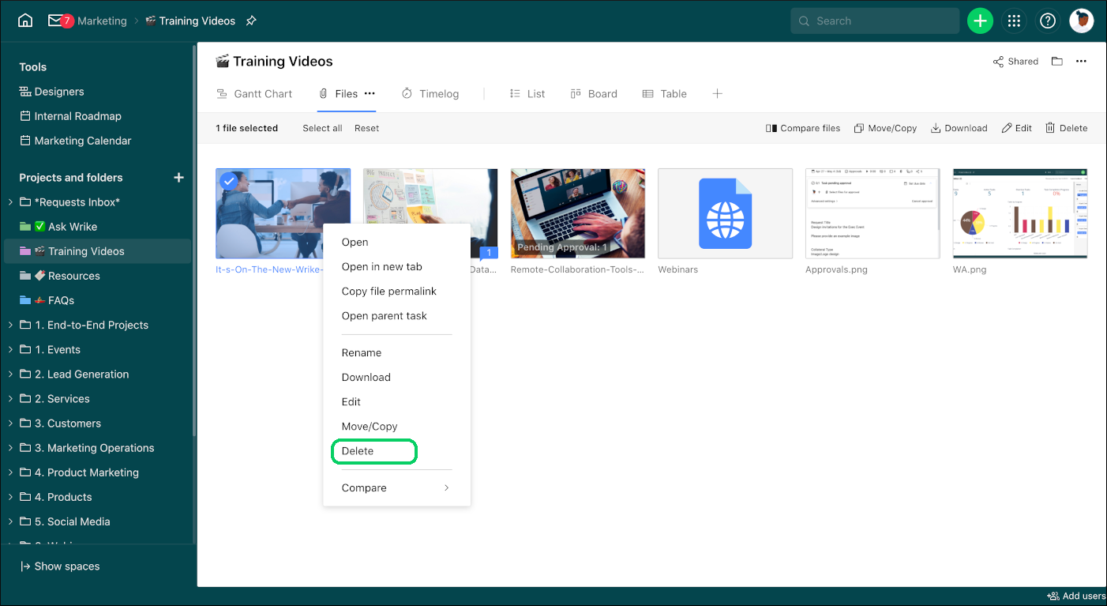The width and height of the screenshot is (1107, 606).
Task: Click the pin icon beside Training Videos
Action: tap(251, 21)
